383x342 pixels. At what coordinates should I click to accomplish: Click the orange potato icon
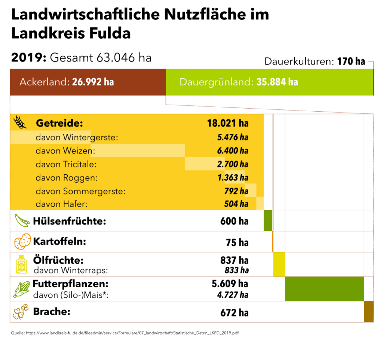click(22, 242)
